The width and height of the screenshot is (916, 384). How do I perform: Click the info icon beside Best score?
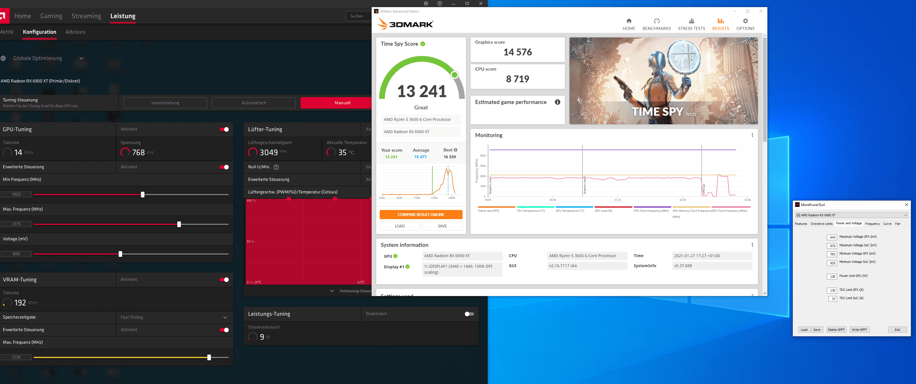[x=455, y=150]
